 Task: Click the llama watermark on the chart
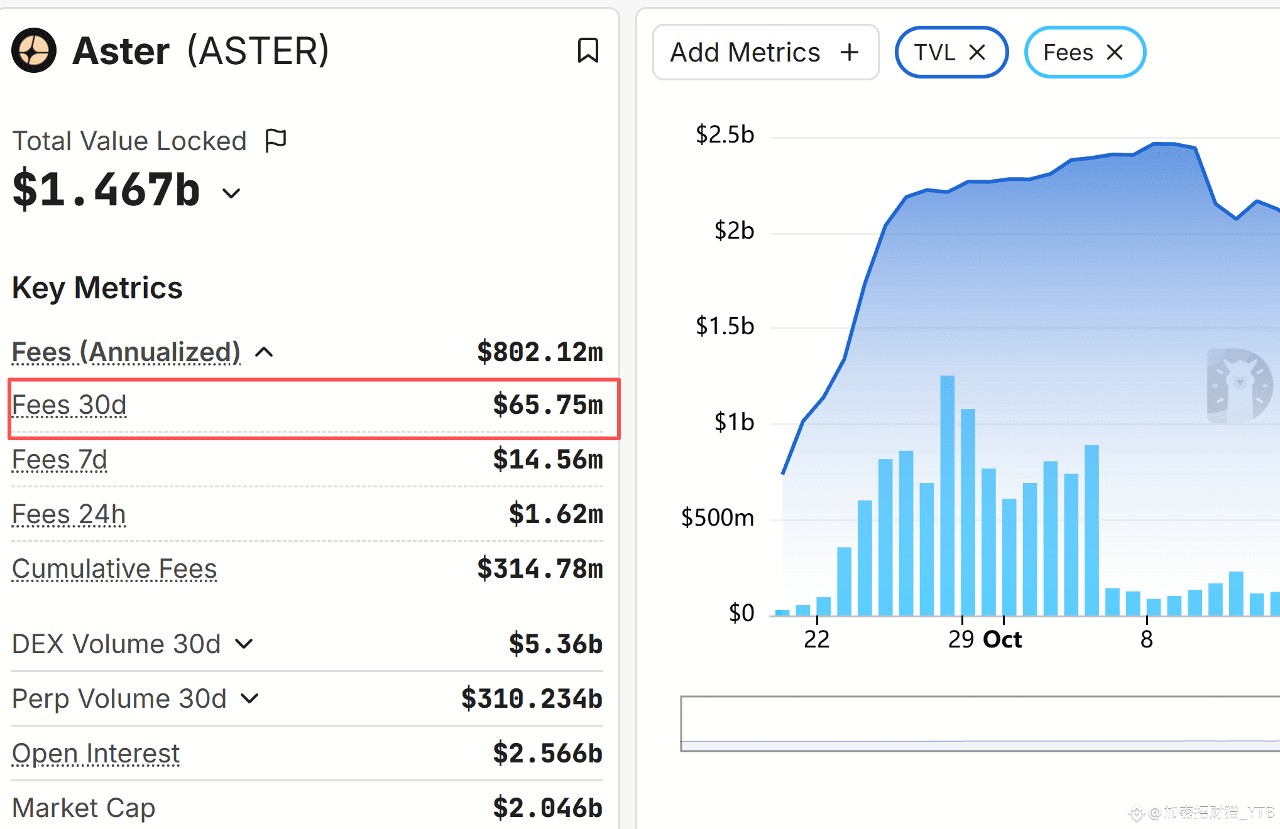click(1239, 386)
